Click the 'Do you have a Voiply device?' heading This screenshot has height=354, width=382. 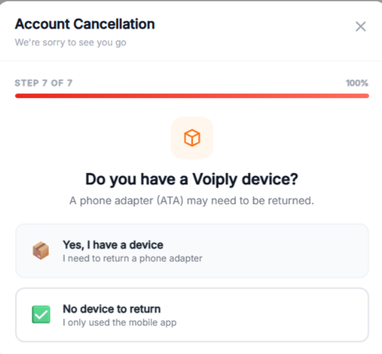pos(192,179)
